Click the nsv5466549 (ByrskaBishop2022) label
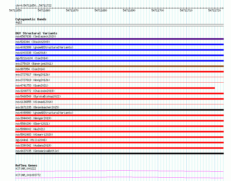231x181 pixels. [x=38, y=96]
